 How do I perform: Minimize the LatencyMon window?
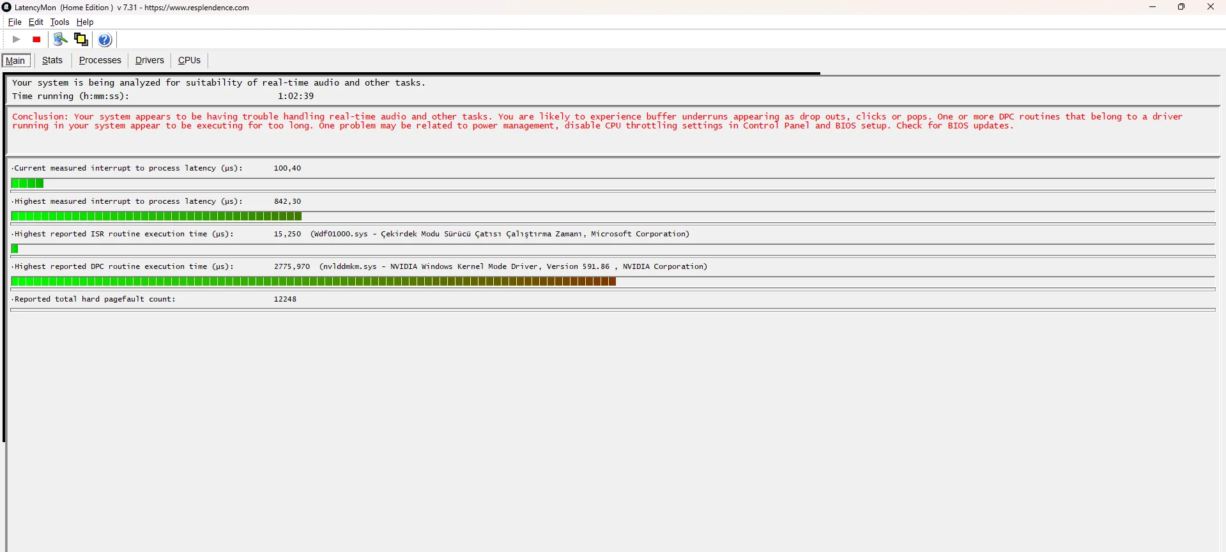point(1153,7)
